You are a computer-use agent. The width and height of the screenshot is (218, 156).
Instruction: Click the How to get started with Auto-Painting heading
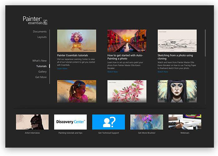pyautogui.click(x=125, y=57)
